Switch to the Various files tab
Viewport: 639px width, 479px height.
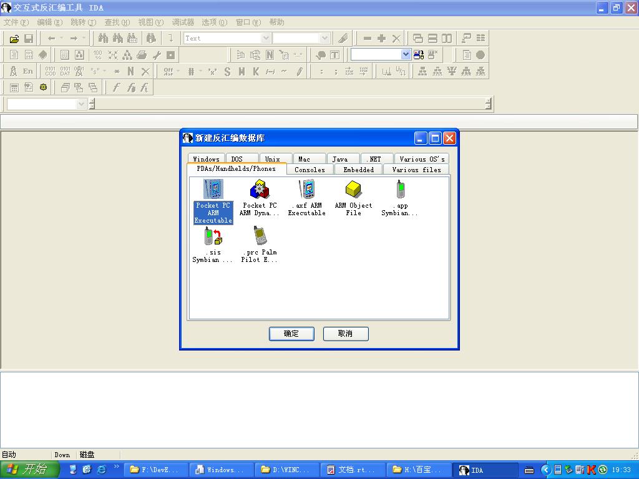(416, 170)
